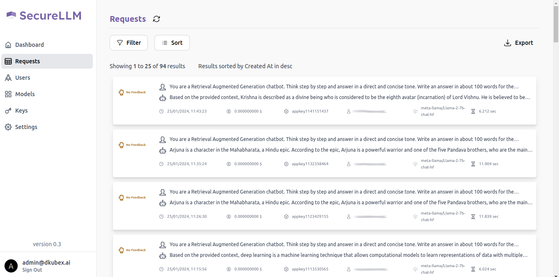Screen dimensions: 559x277
Task: Click the SecureLLM logo
Action: point(44,16)
